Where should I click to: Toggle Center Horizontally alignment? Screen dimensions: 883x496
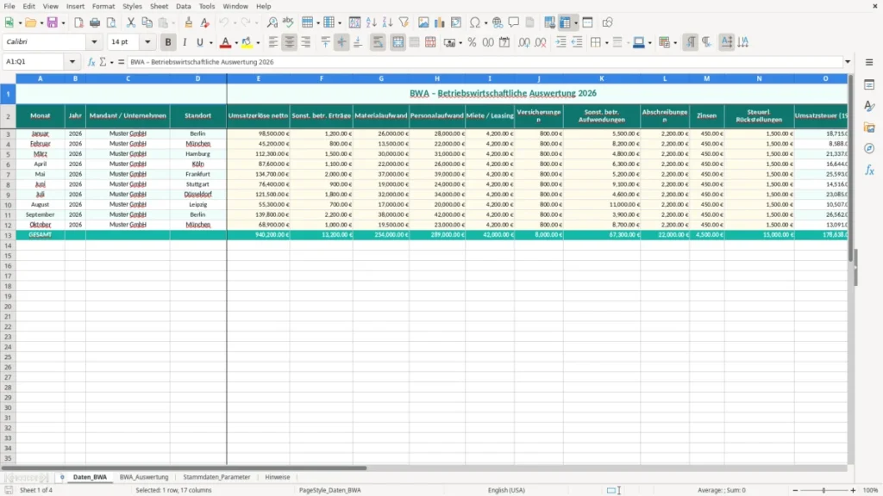coord(290,42)
